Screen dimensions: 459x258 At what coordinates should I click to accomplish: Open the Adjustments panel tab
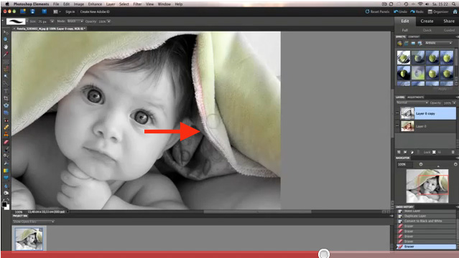[x=415, y=97]
